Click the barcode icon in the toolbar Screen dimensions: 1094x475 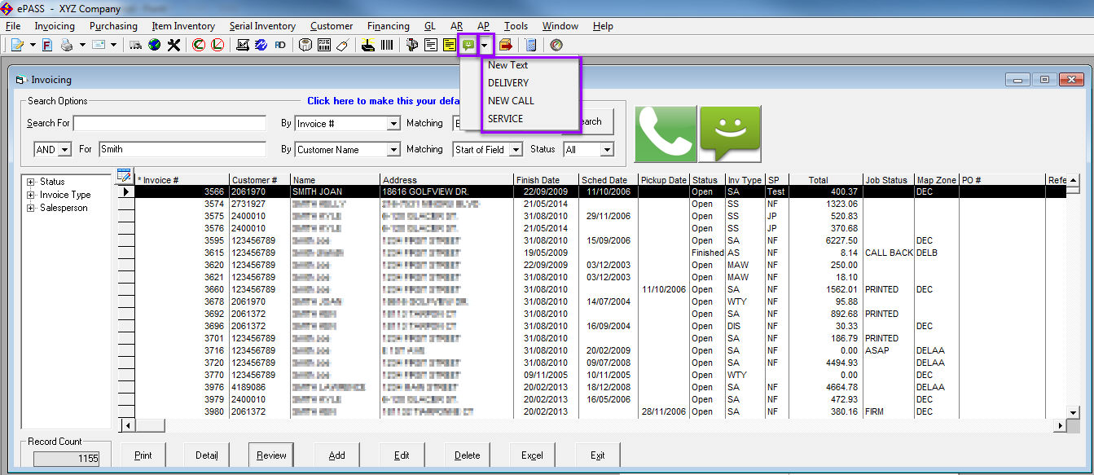(386, 45)
